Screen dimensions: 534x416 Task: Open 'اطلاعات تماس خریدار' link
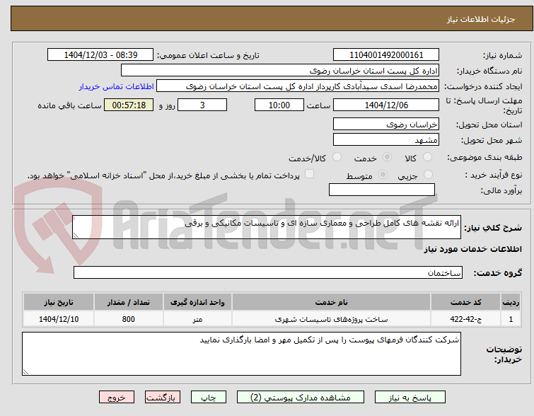[x=117, y=86]
